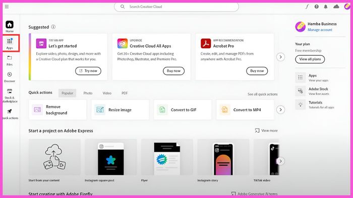
Task: Open the hamburger menu at top left
Action: [7, 7]
